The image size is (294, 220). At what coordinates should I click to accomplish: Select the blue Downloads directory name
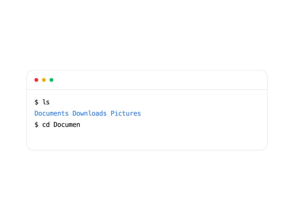click(90, 113)
